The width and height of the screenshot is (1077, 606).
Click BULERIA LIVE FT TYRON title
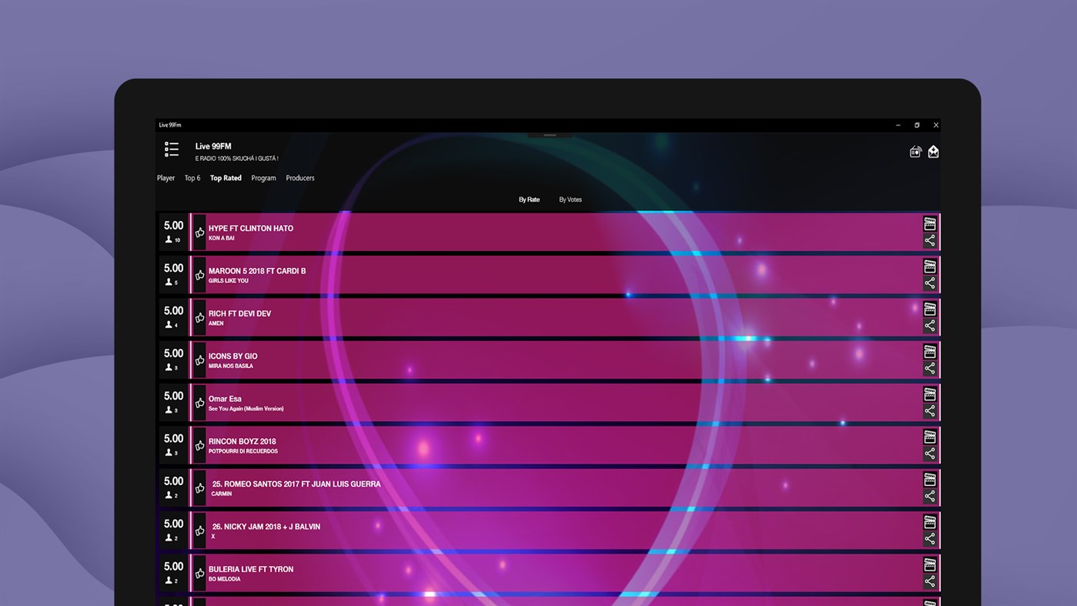(x=251, y=569)
